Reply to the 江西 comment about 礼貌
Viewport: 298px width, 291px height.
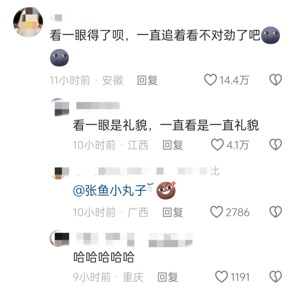[173, 145]
